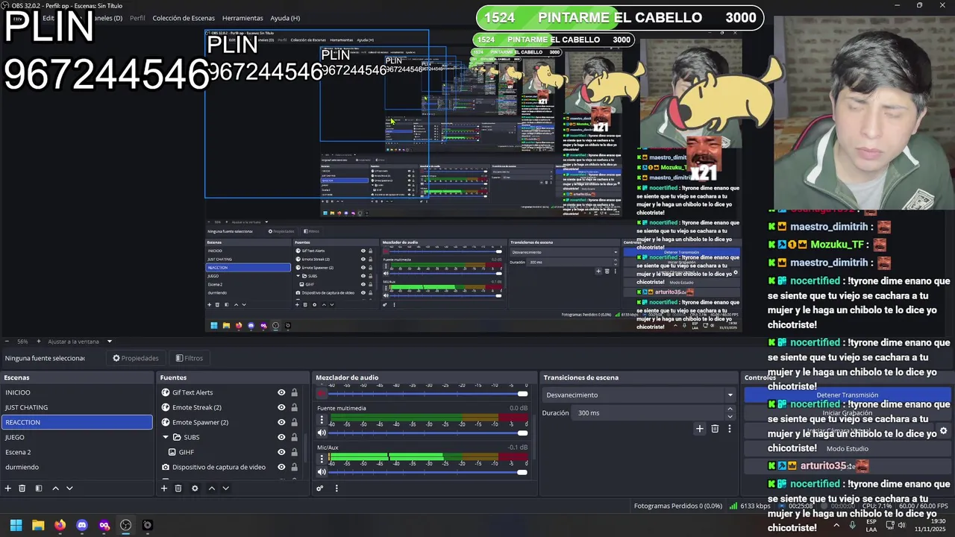
Task: Hide Dispositivo de captura de video
Action: click(x=281, y=467)
